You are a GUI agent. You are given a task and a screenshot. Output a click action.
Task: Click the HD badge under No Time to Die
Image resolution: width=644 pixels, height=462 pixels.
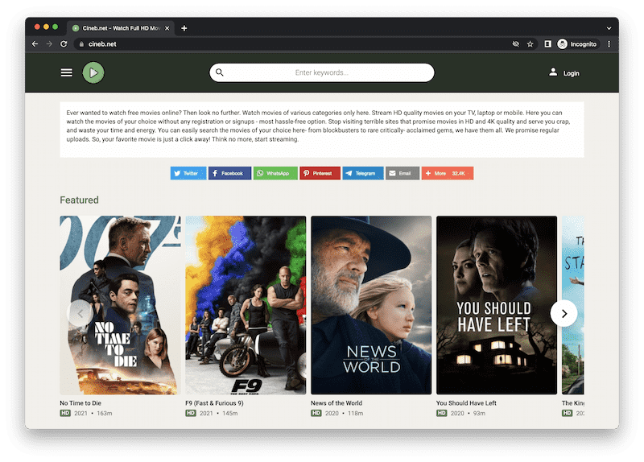point(65,413)
